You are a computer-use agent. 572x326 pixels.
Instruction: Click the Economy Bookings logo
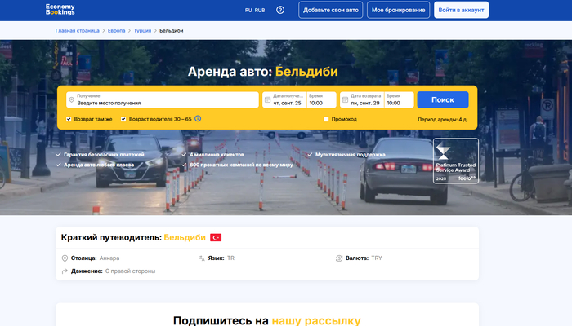tap(60, 10)
